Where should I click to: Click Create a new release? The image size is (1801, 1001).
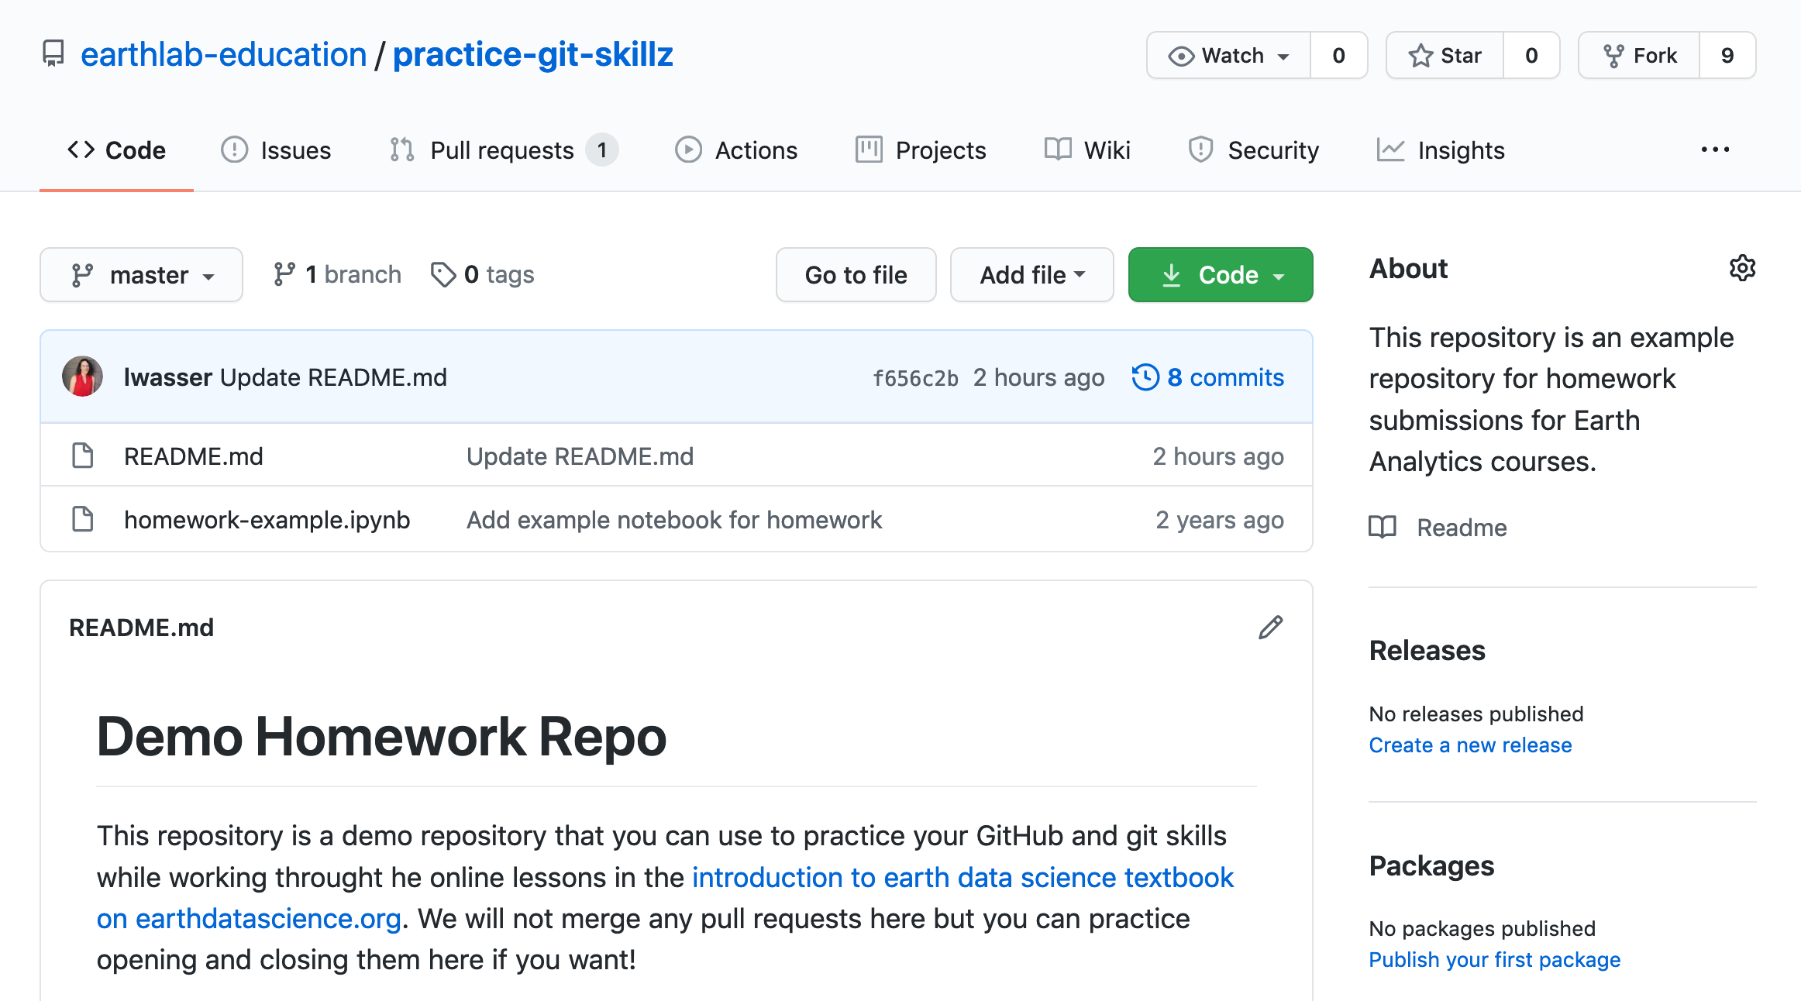pyautogui.click(x=1470, y=745)
